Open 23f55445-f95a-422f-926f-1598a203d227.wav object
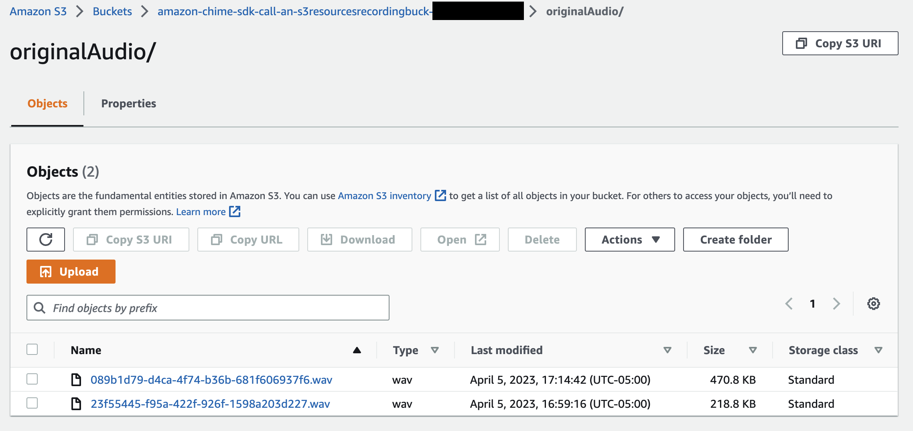Viewport: 913px width, 431px height. [210, 403]
